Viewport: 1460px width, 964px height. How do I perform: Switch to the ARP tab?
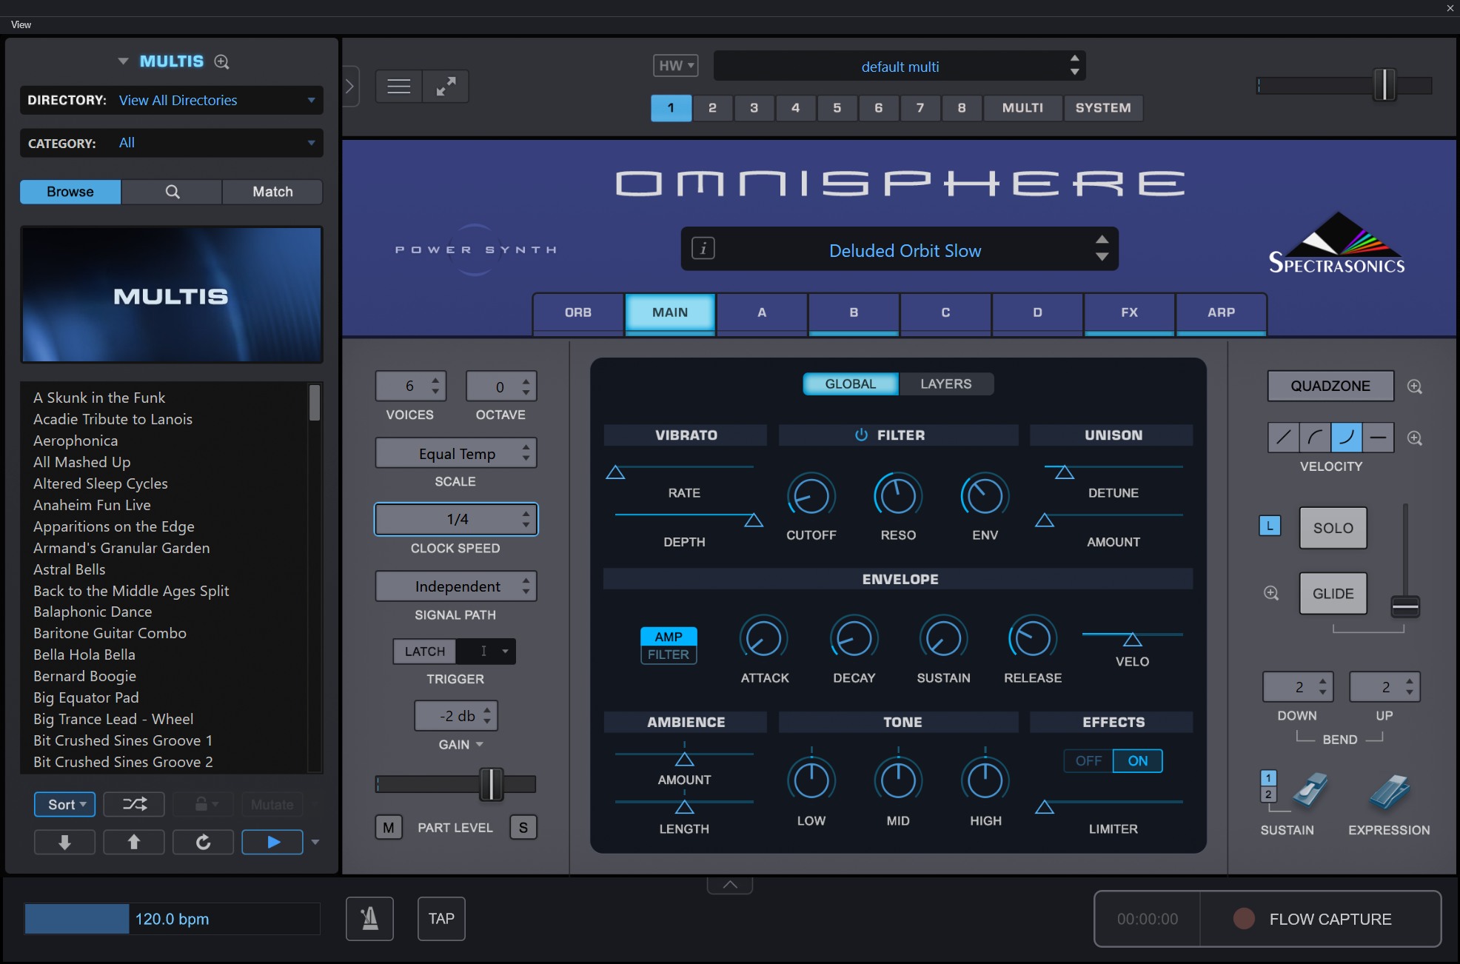[1221, 312]
